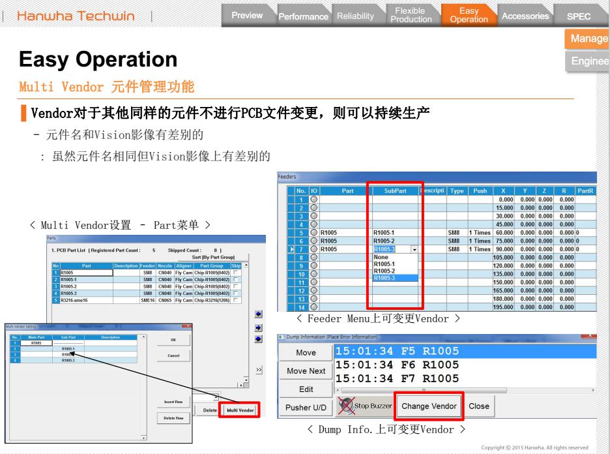Select dump entry 15:01:34 F6 R1005

[x=465, y=365]
